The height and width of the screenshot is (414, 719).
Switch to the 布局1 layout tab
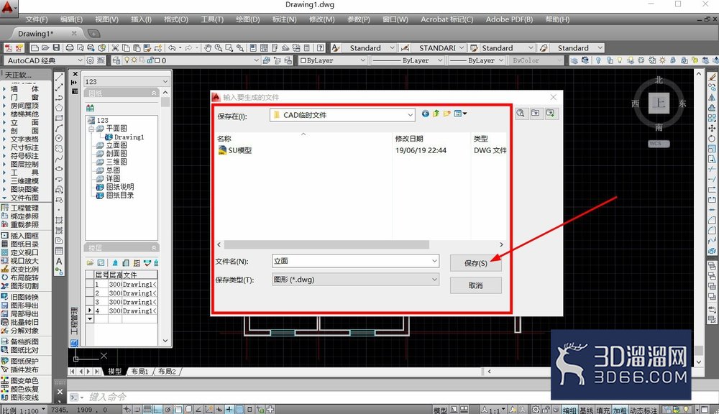139,372
